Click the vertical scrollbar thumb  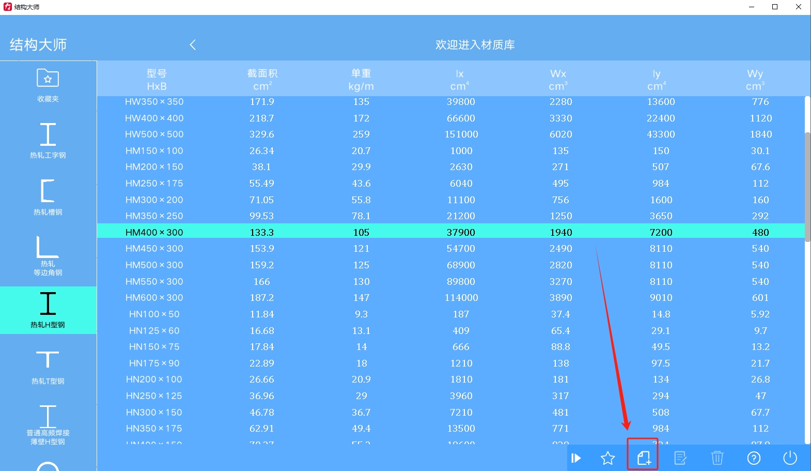[x=807, y=186]
